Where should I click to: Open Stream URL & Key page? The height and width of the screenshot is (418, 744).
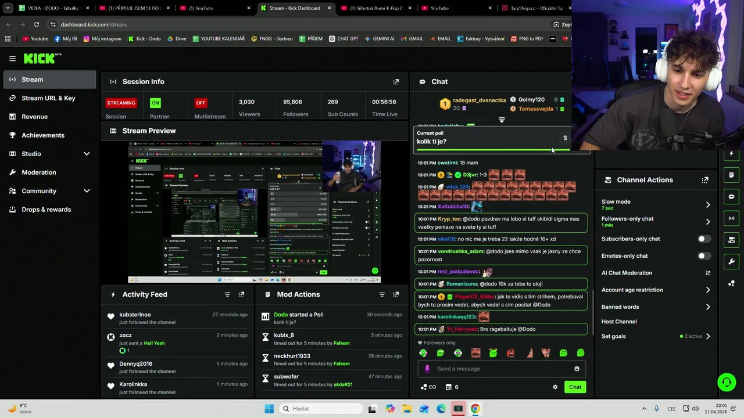(49, 98)
